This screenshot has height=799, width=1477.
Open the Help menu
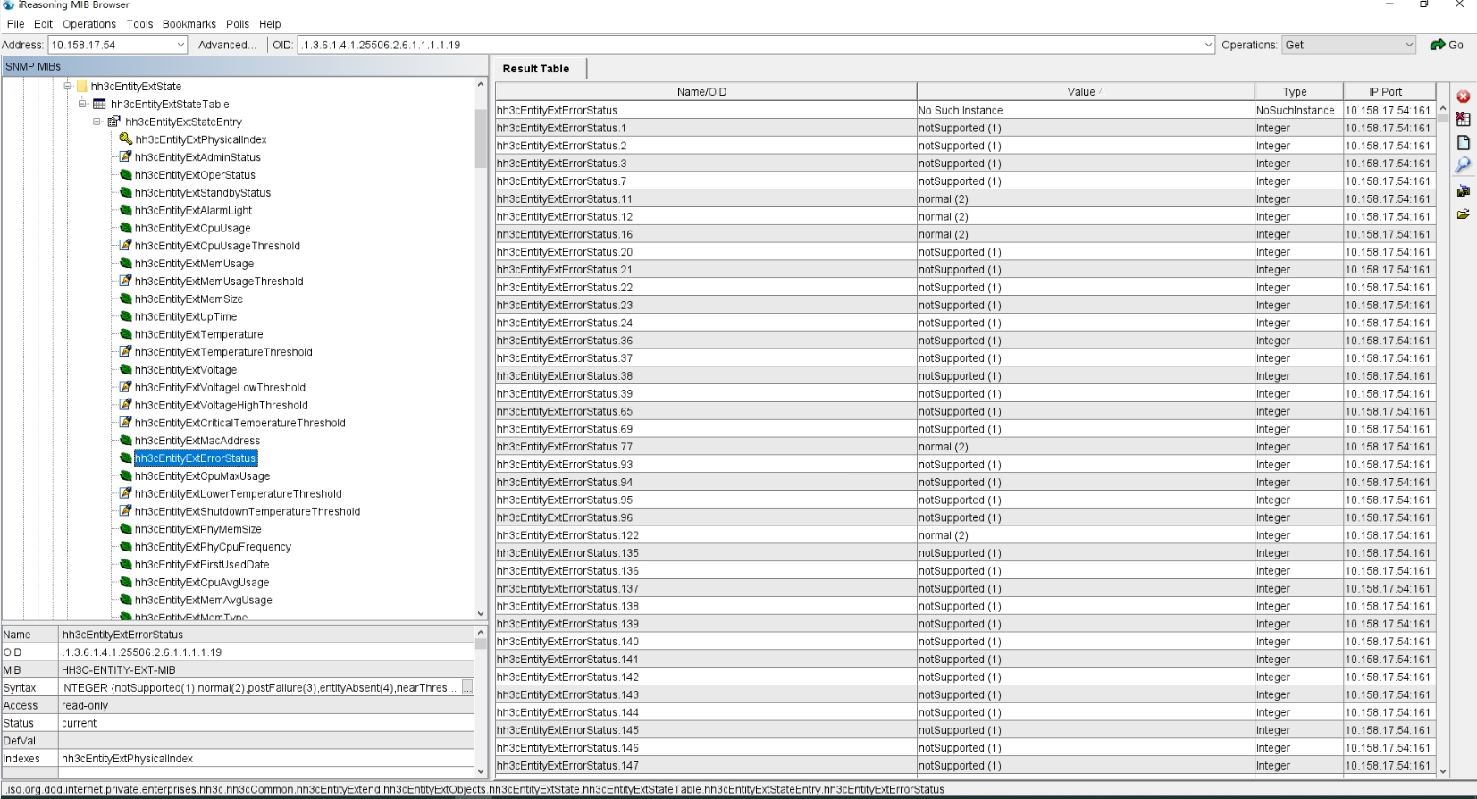coord(270,24)
